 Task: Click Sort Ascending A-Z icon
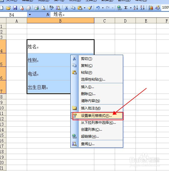pyautogui.click(x=136, y=8)
